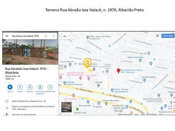Click the Fazer login button

coord(168,36)
